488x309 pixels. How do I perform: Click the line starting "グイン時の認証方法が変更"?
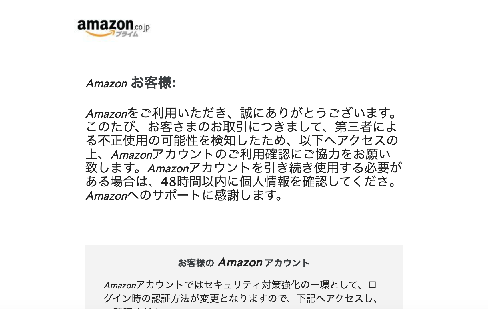tap(241, 298)
